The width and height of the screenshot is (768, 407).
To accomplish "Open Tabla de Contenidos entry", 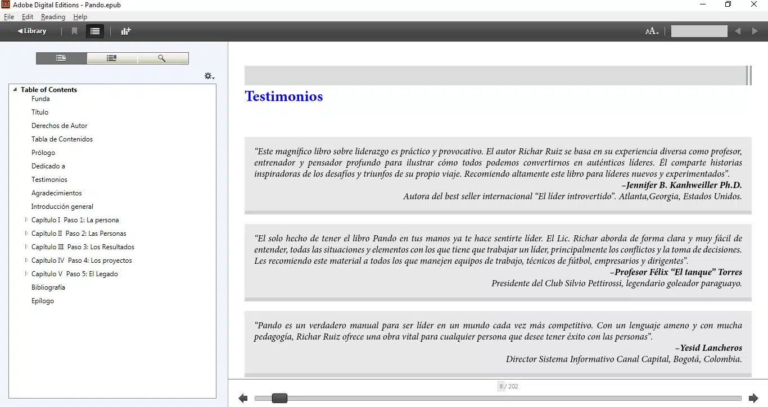I will [x=62, y=139].
